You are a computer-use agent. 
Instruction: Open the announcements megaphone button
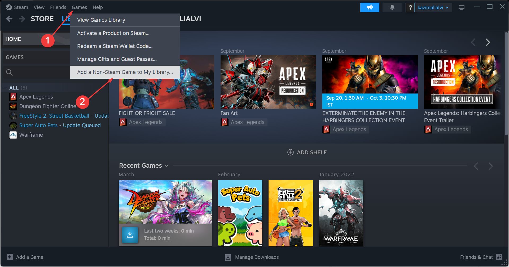tap(370, 7)
